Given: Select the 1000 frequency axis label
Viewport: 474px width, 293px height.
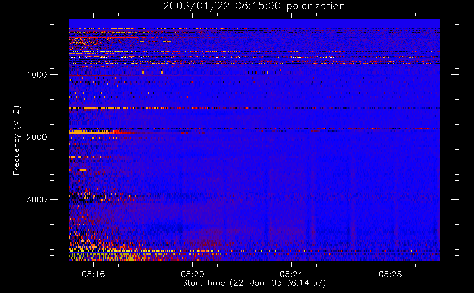Looking at the screenshot, I should 37,75.
